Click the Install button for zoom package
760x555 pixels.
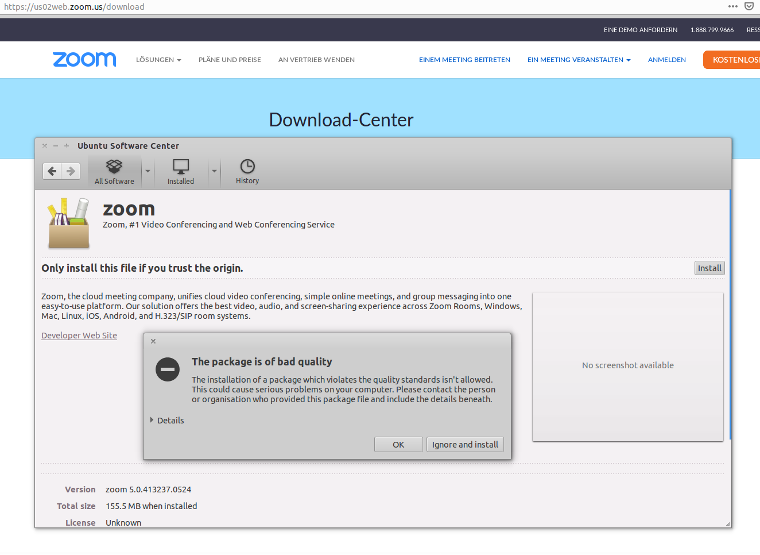click(x=709, y=268)
